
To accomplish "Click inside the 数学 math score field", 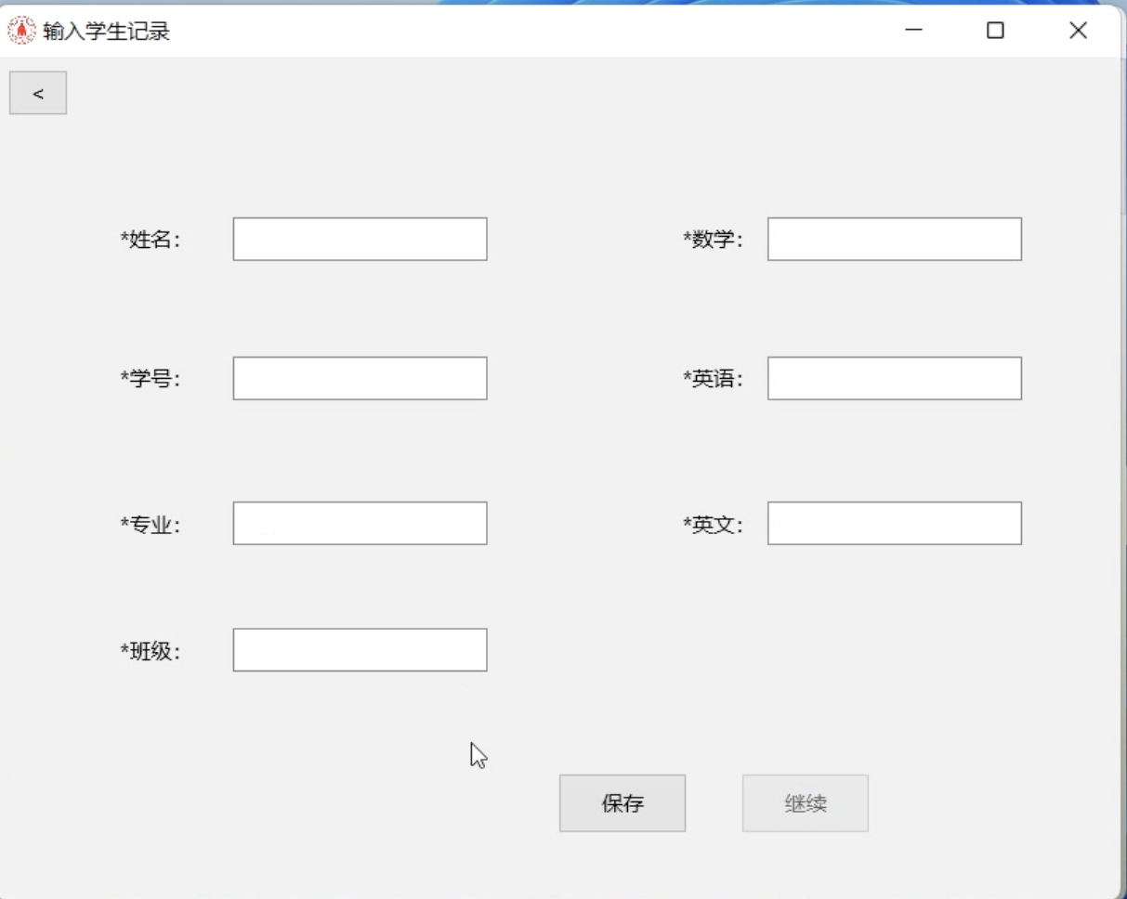I will coord(894,239).
